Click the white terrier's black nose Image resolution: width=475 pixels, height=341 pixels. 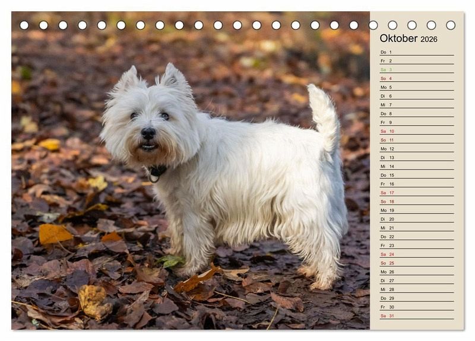tap(148, 132)
